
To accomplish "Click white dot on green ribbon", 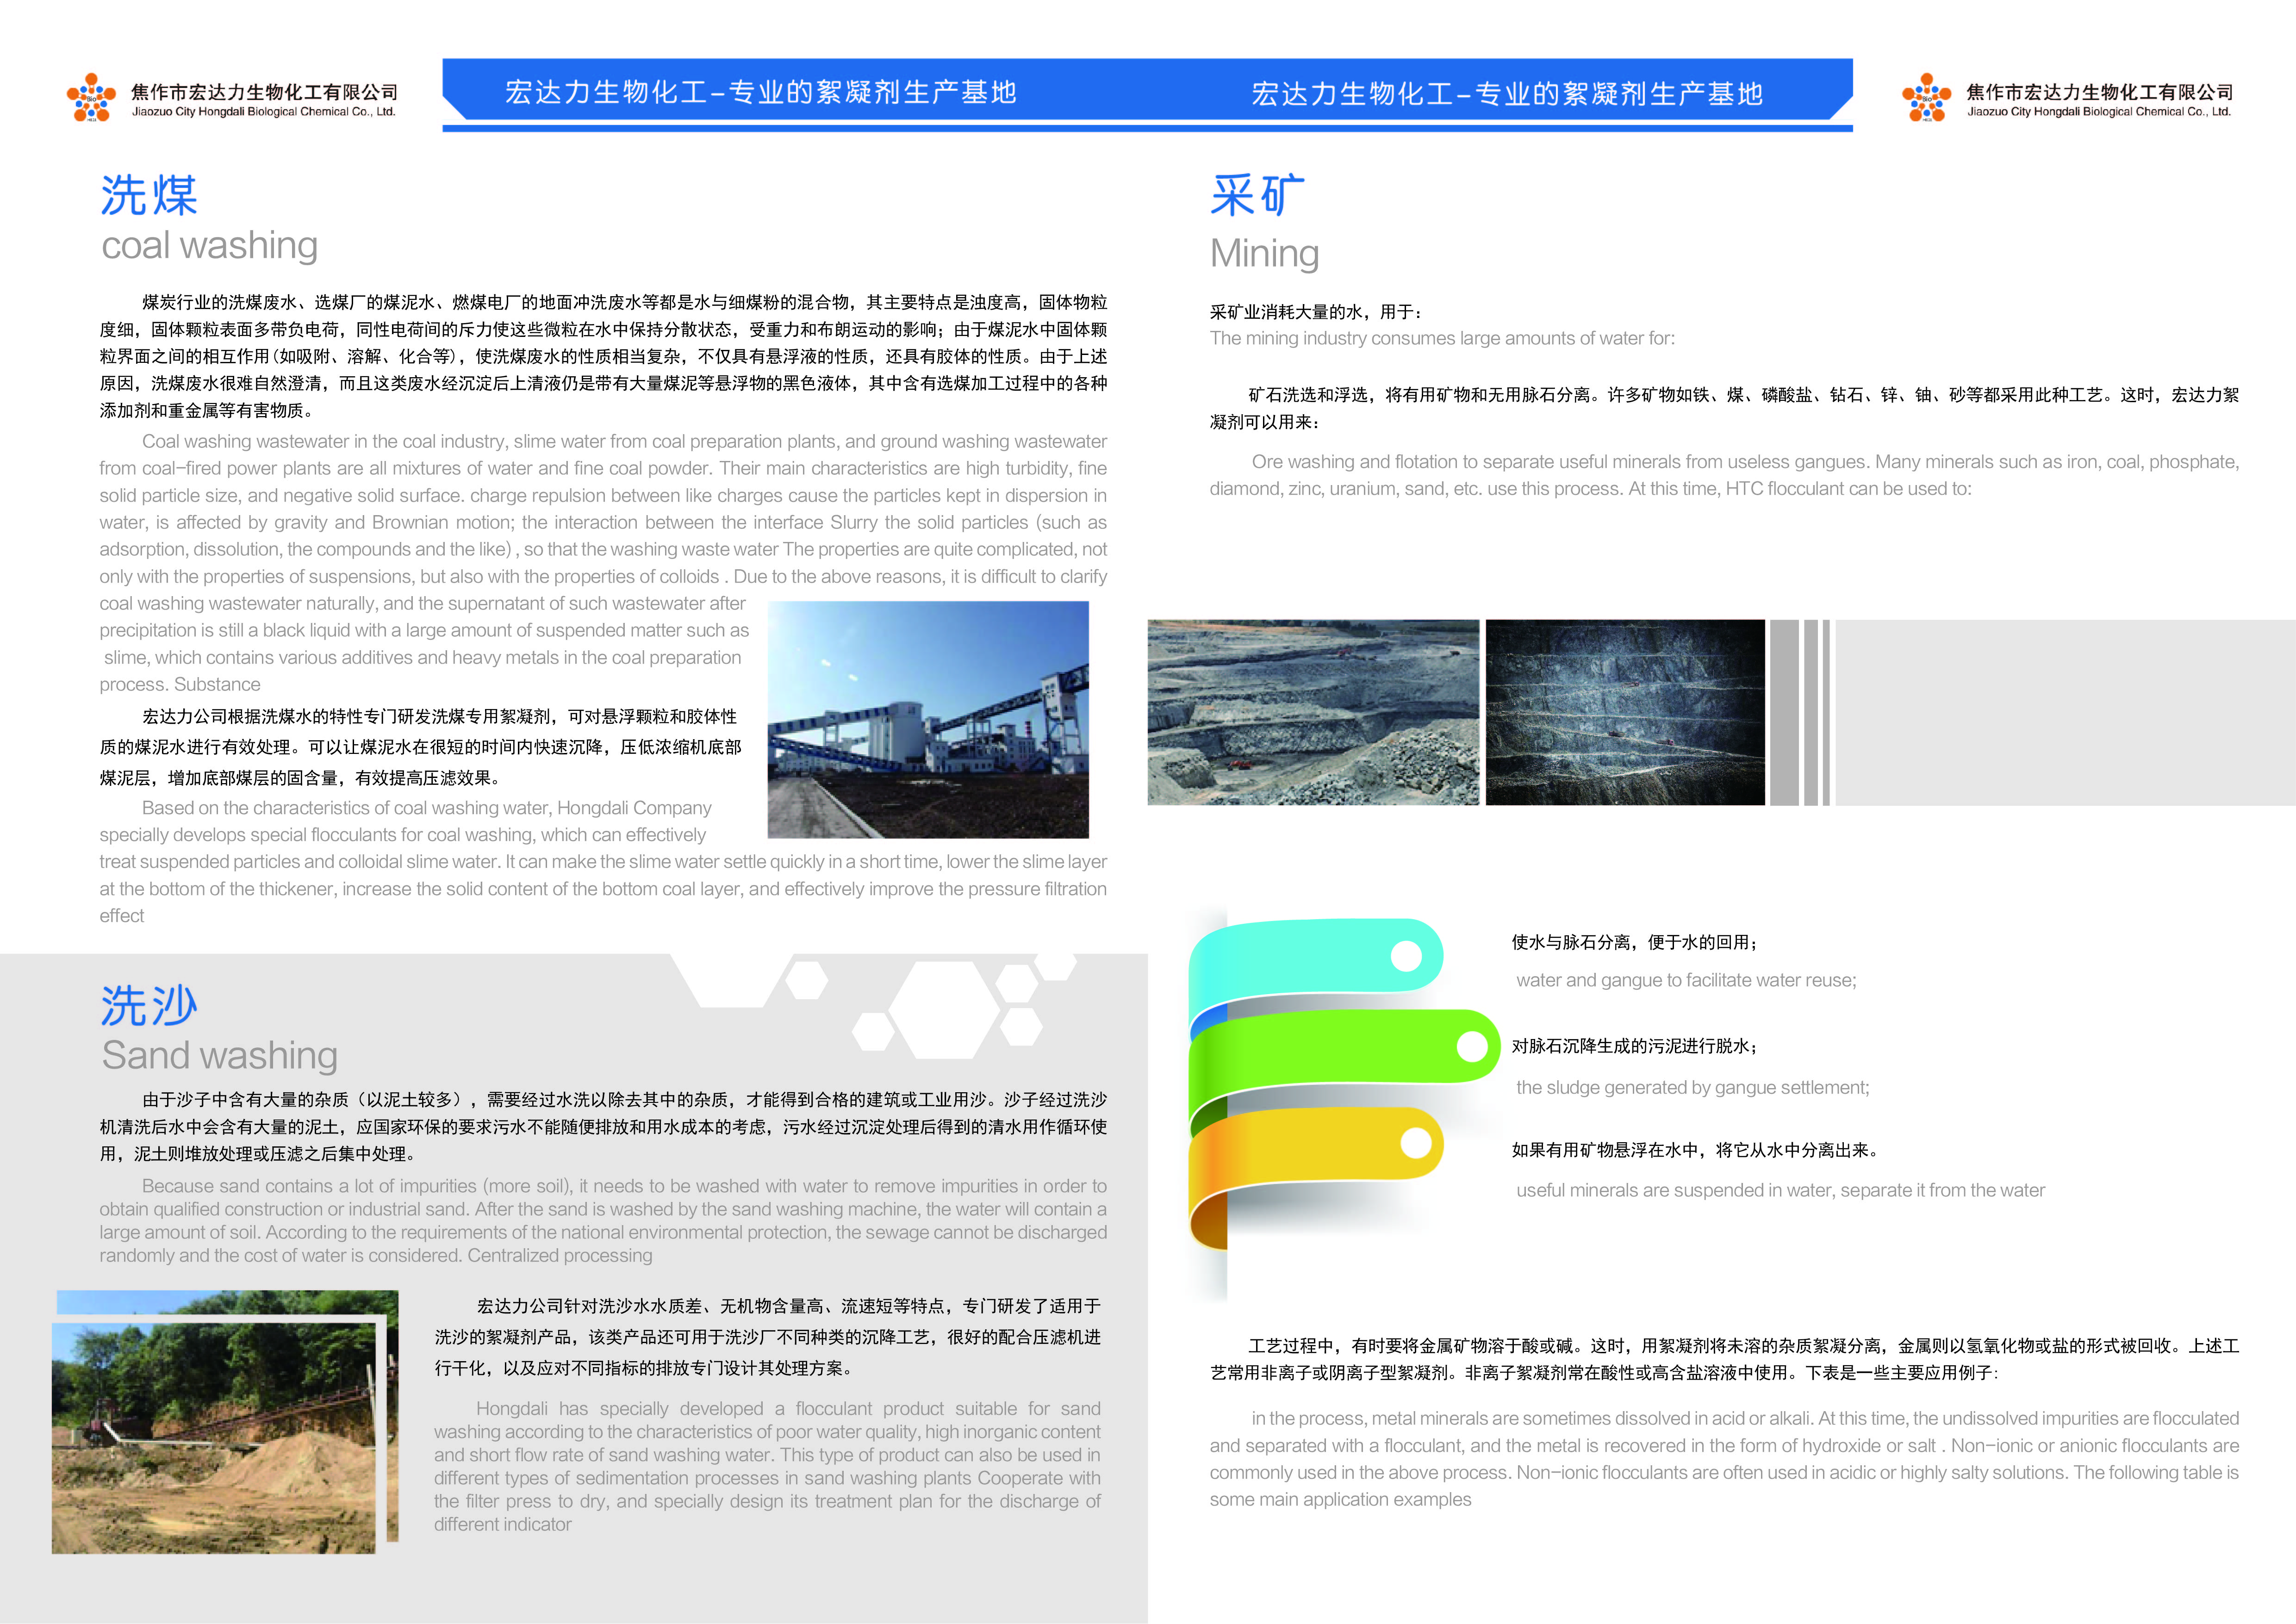I will click(1472, 1047).
